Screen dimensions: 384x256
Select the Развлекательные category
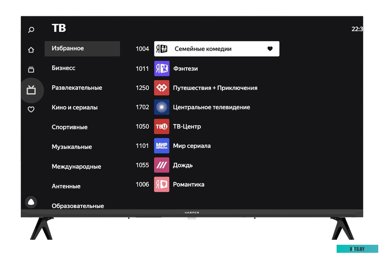coord(77,88)
